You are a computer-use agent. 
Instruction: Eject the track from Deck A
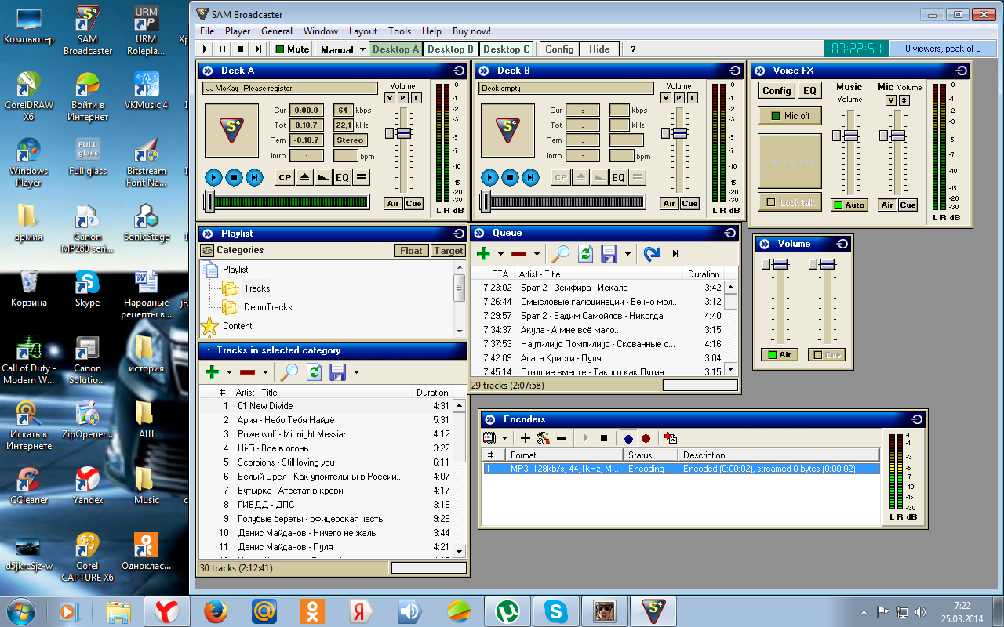coord(304,178)
